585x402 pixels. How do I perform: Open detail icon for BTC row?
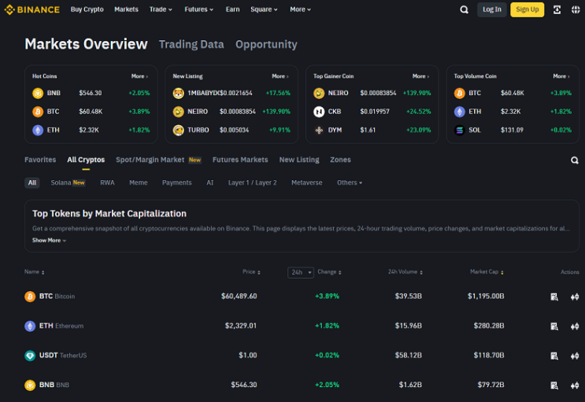point(554,297)
